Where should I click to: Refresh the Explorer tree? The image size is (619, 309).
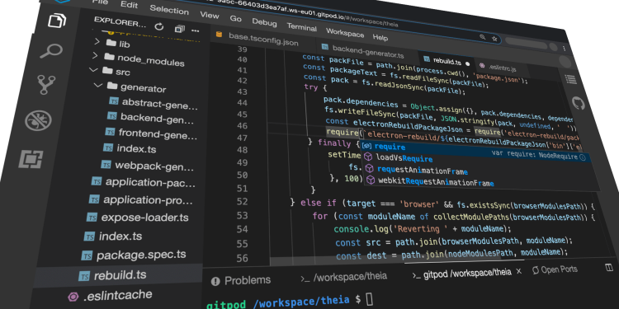(x=159, y=26)
